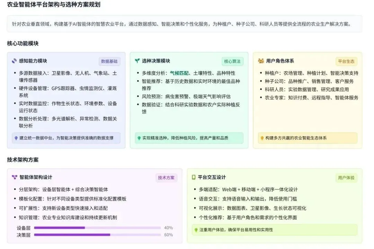The width and height of the screenshot is (374, 249).
Task: Click the note 实现精准选种 callout
Action: pyautogui.click(x=189, y=138)
